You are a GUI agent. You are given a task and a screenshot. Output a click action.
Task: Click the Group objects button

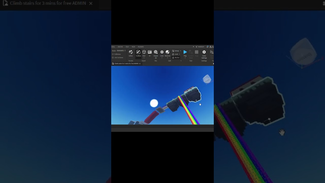[x=175, y=51]
